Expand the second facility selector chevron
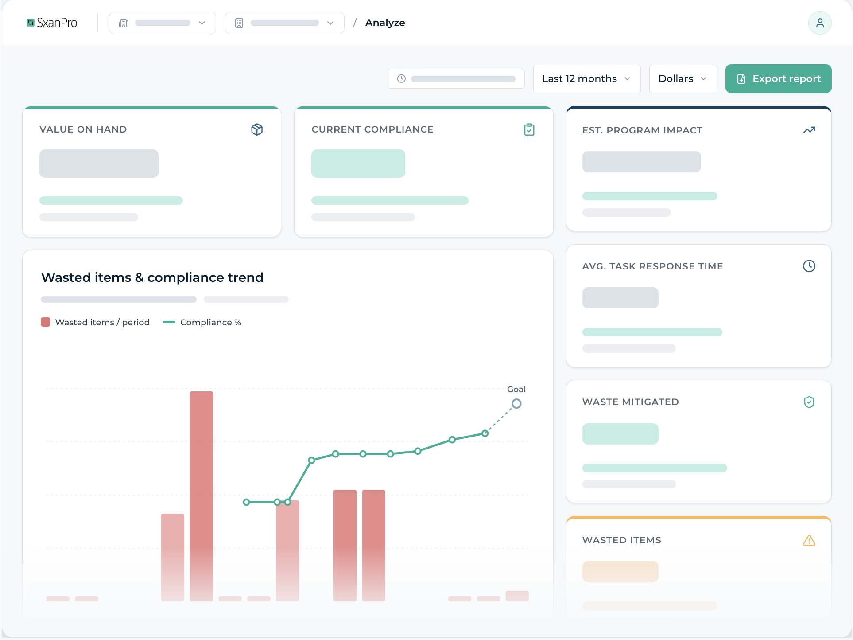This screenshot has width=853, height=640. [330, 23]
